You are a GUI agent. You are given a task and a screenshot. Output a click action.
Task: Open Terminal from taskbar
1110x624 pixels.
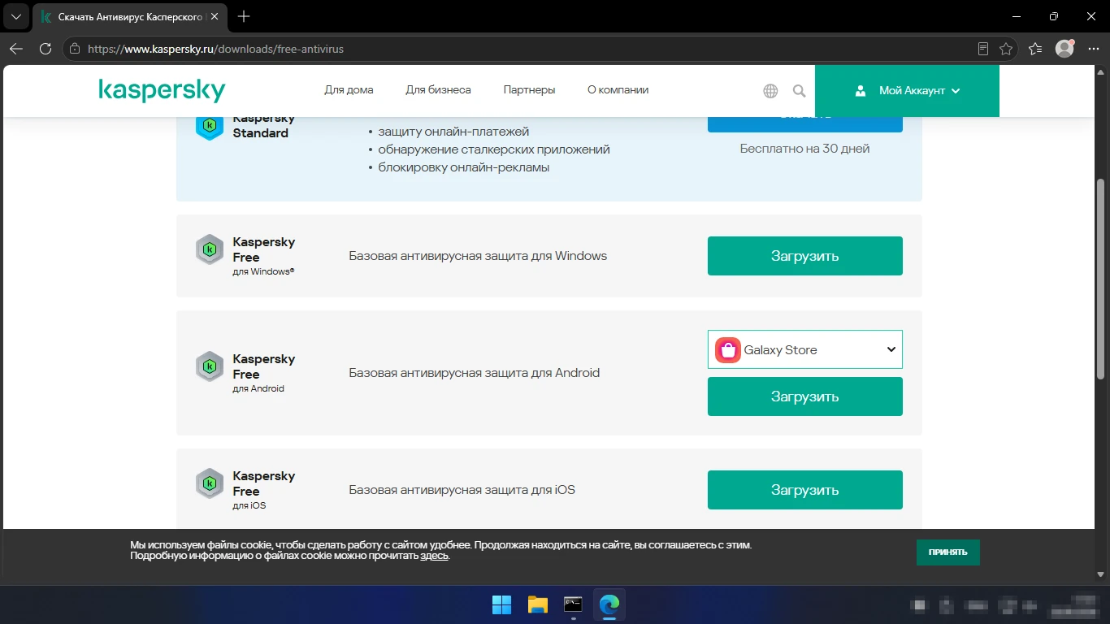574,604
